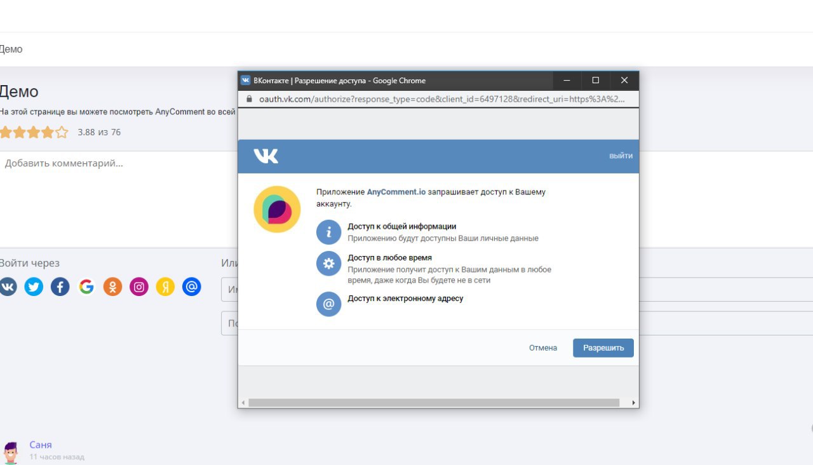Screen dimensions: 813x465
Task: Click the oauth.vk.com URL in the address bar
Action: (442, 99)
